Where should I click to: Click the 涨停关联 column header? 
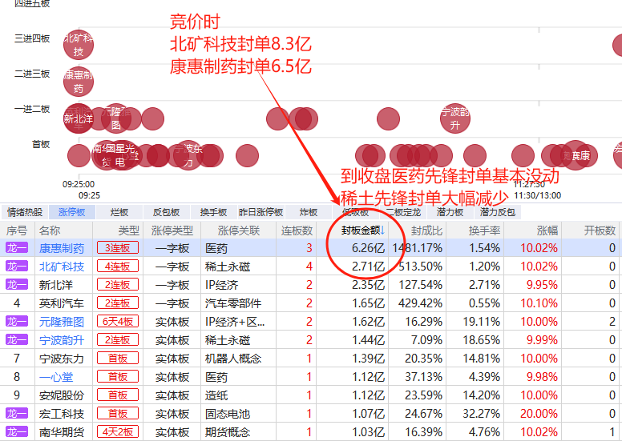[238, 231]
